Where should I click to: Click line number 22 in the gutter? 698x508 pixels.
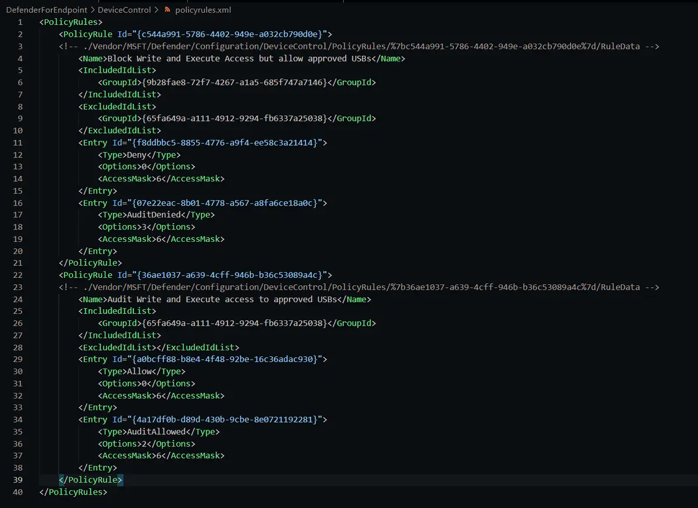[18, 275]
